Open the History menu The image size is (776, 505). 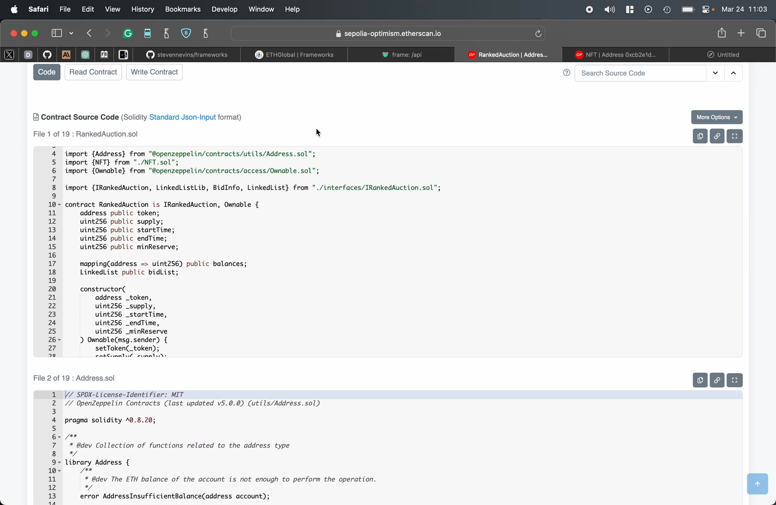(x=142, y=9)
